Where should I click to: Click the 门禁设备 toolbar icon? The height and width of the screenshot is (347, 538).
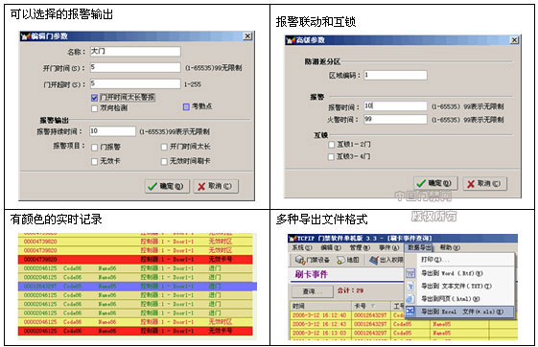[x=299, y=260]
